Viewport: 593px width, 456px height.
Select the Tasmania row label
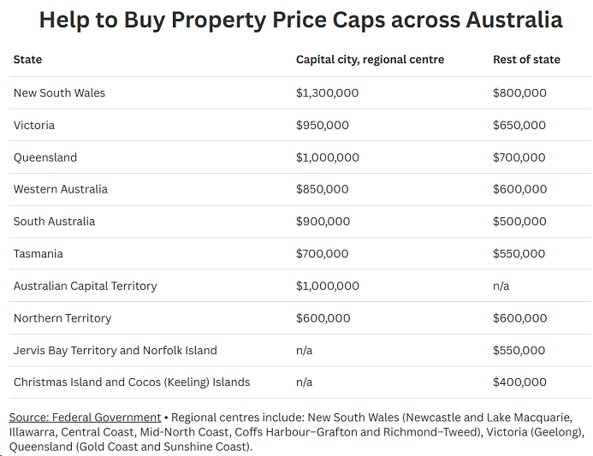point(39,254)
